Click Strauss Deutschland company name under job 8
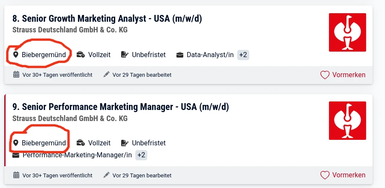The height and width of the screenshot is (188, 385). click(x=70, y=30)
